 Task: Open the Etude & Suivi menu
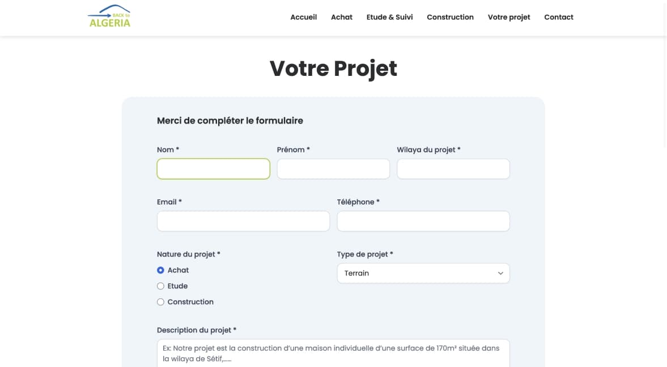click(389, 17)
